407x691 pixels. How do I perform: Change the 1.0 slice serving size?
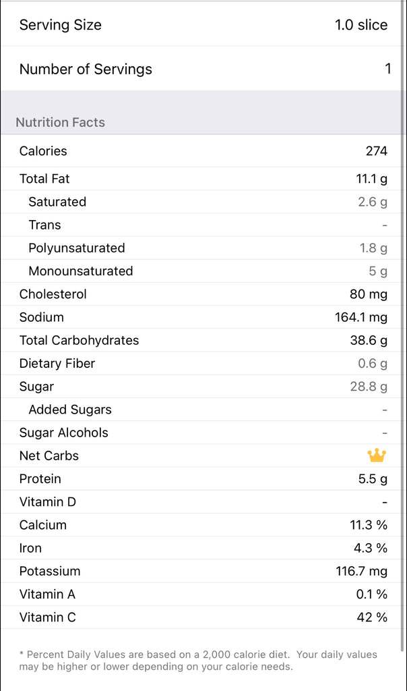pyautogui.click(x=361, y=25)
